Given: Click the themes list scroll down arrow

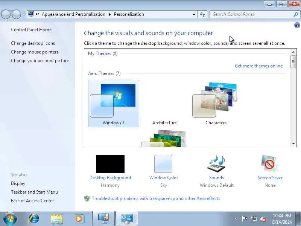Looking at the screenshot, I should point(293,144).
